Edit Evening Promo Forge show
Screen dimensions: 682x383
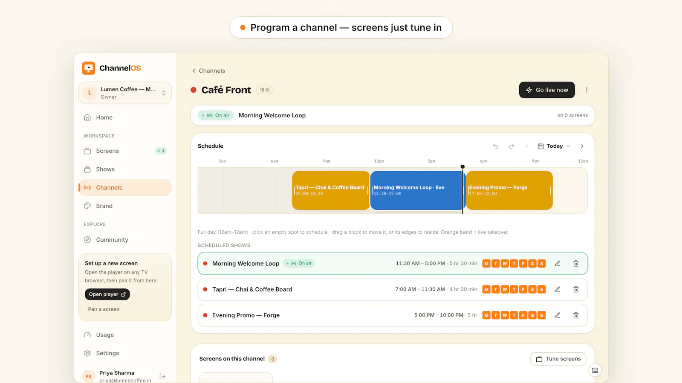(557, 315)
